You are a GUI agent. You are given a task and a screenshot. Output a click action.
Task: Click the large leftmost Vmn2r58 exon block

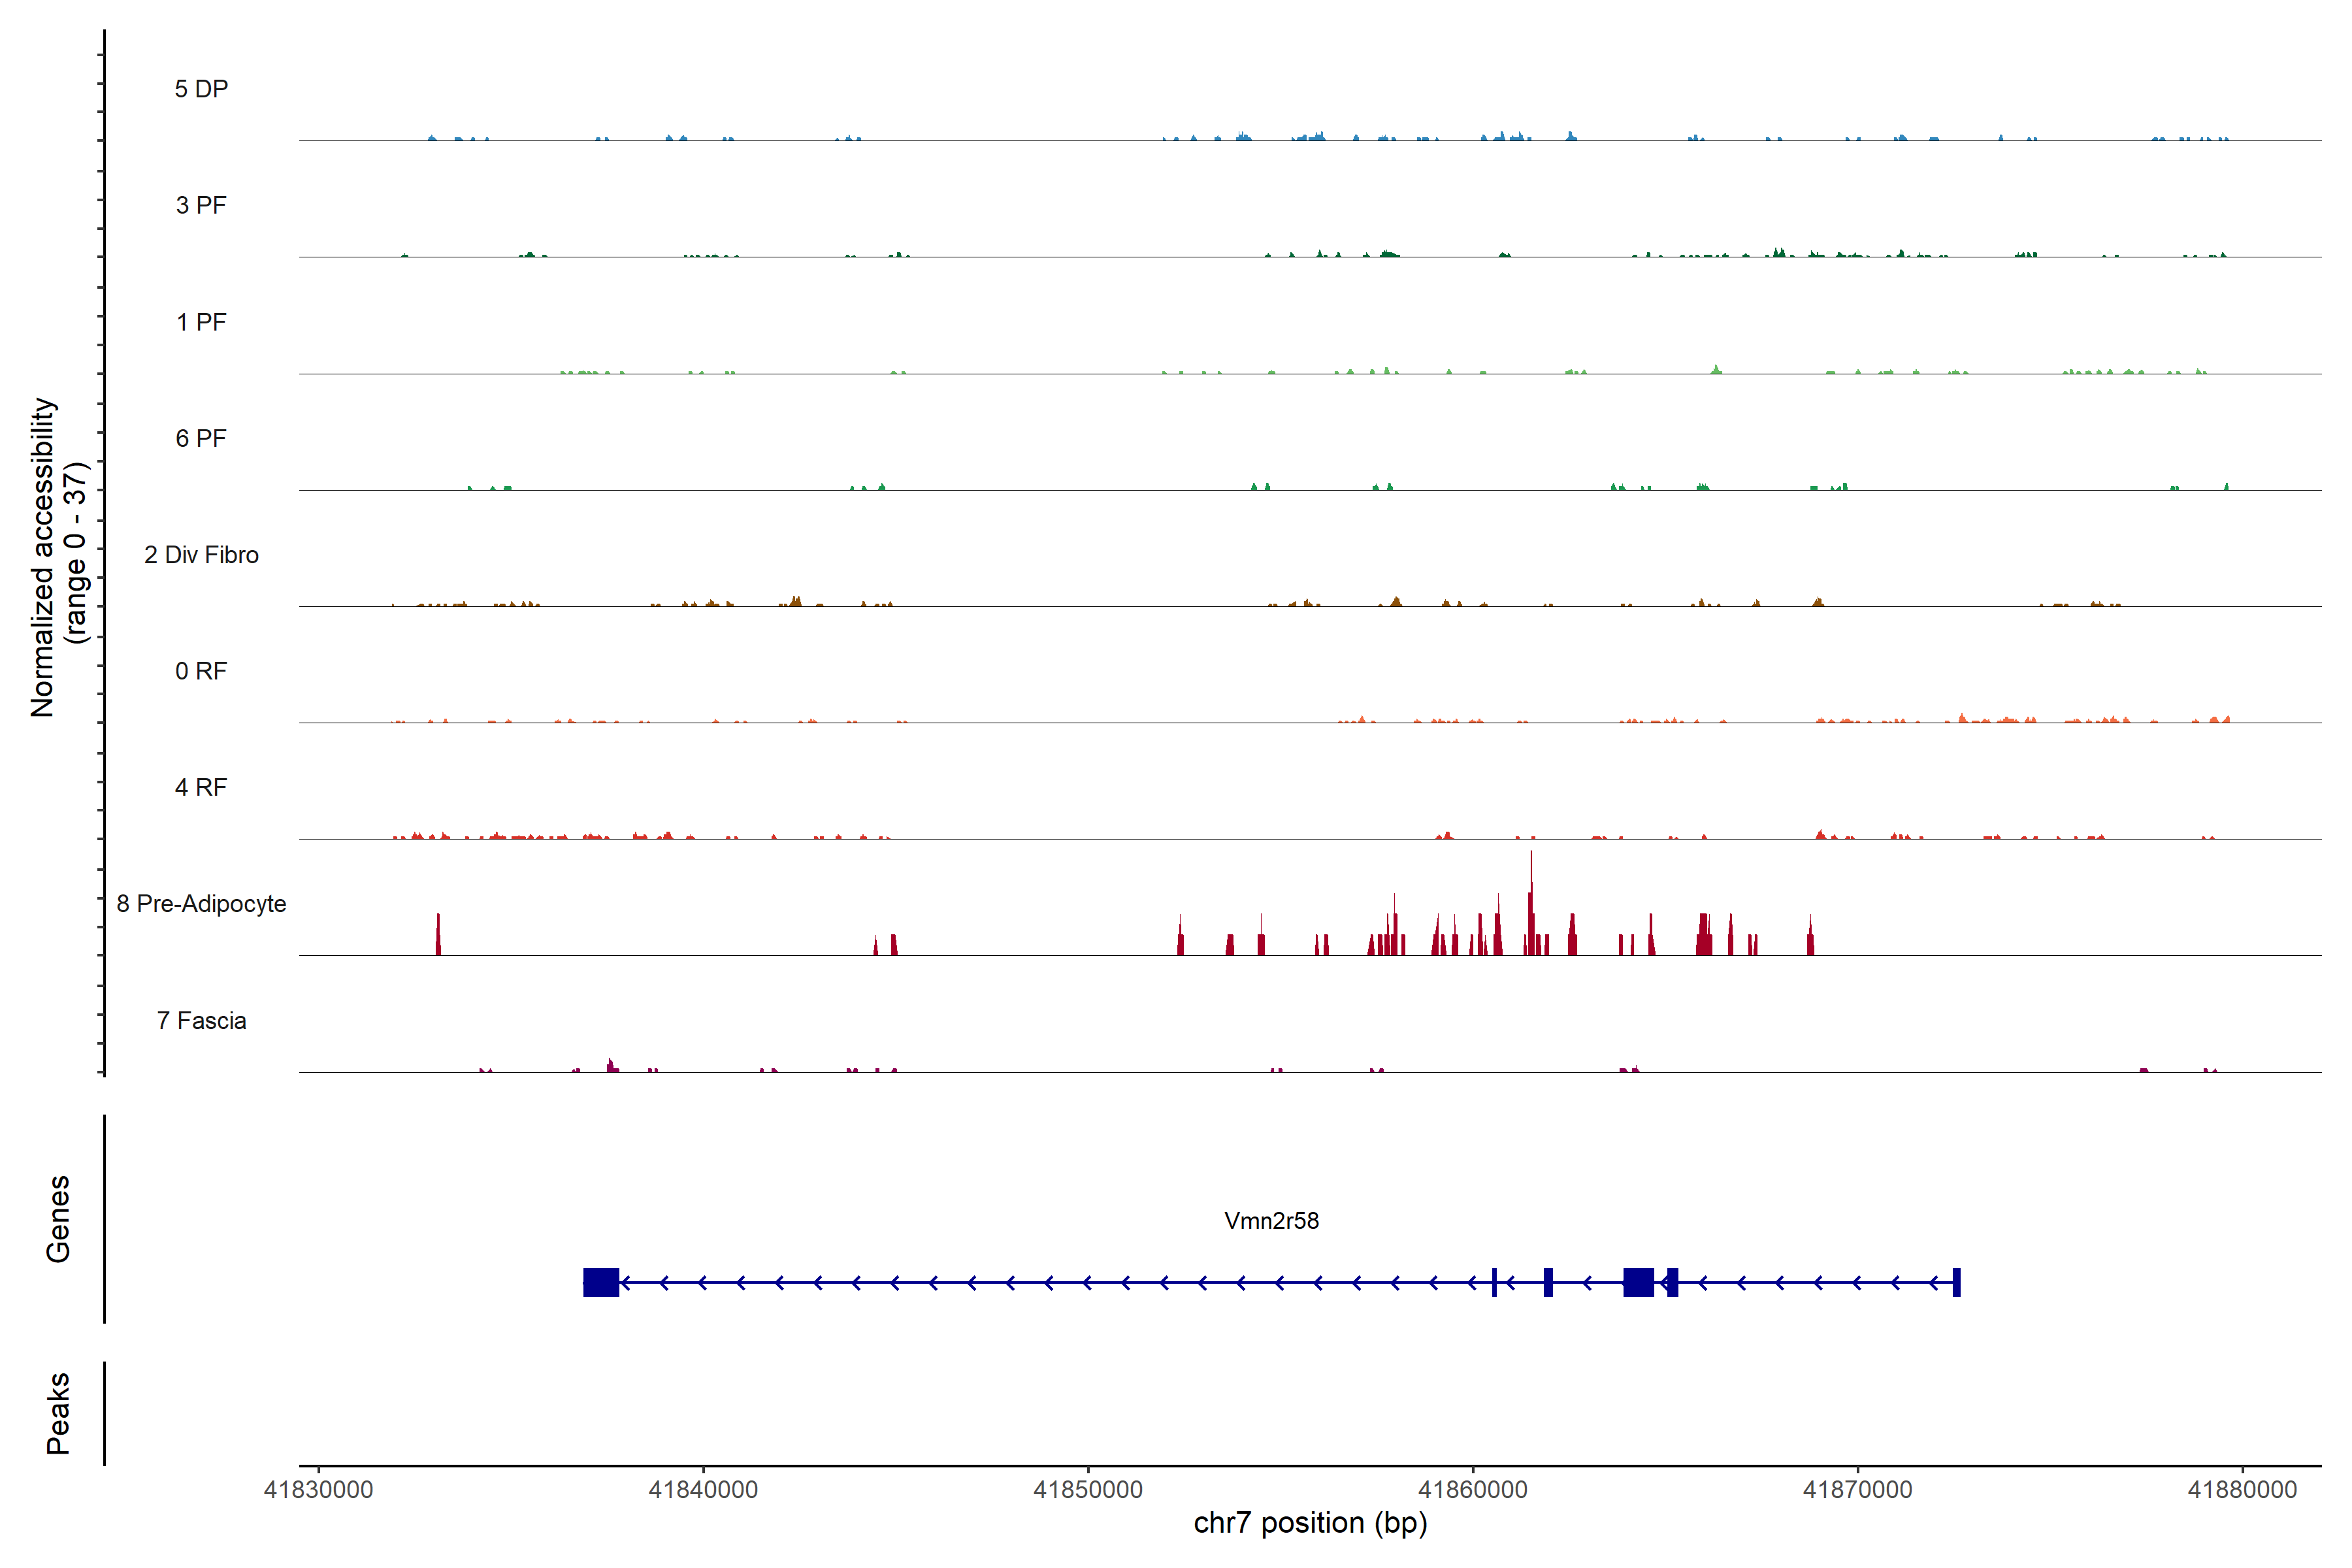click(x=601, y=1282)
